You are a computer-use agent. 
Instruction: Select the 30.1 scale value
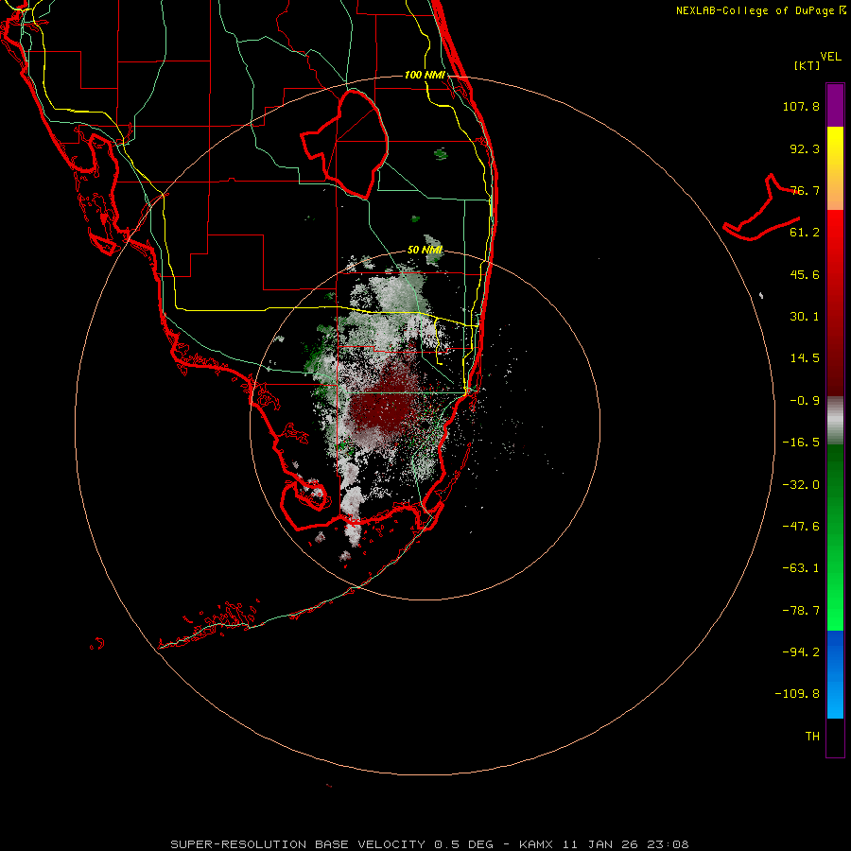coord(805,317)
